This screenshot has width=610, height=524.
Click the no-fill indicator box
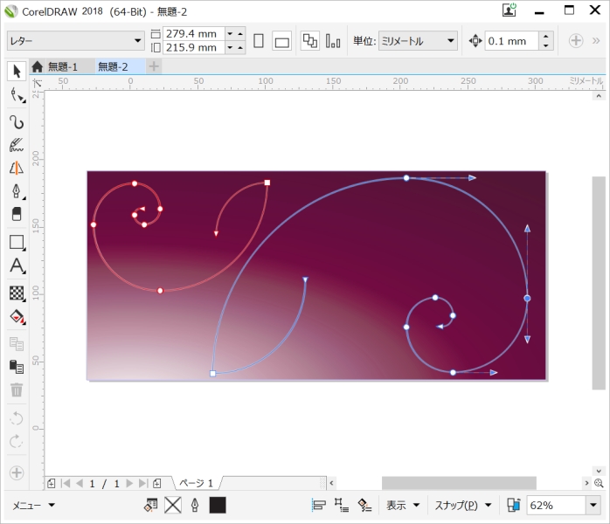[x=172, y=505]
